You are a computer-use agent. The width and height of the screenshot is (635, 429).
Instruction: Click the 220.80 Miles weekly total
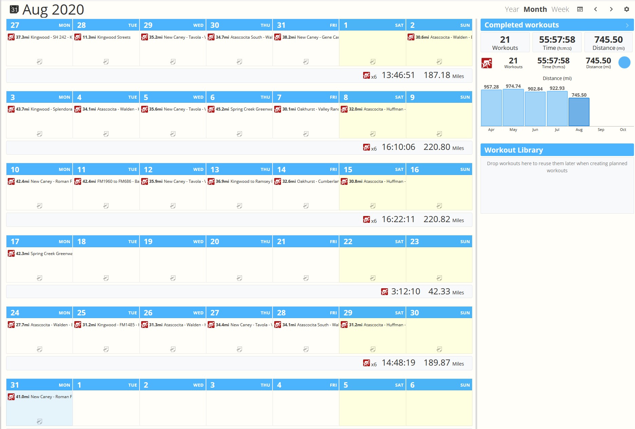(444, 148)
